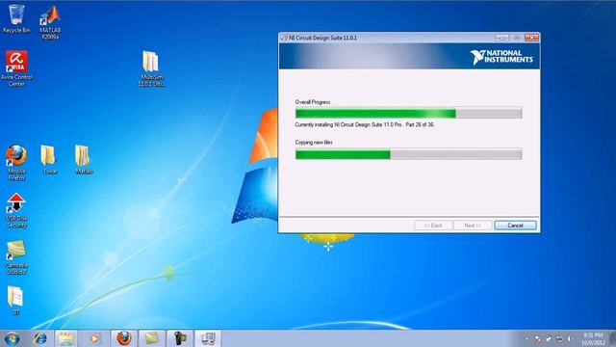
Task: Open the Windows Start menu
Action: [12, 338]
